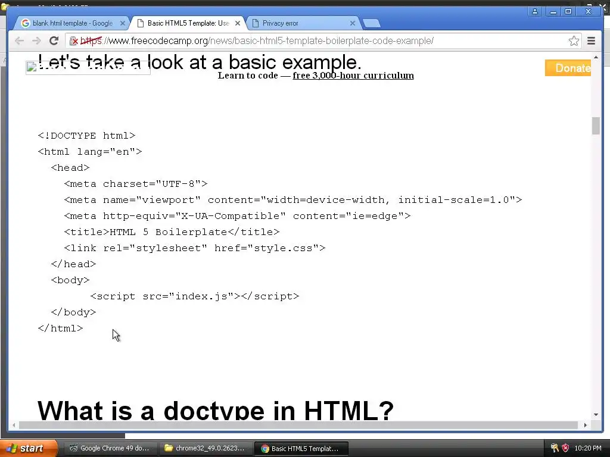Go back using the browser back arrow

19,41
